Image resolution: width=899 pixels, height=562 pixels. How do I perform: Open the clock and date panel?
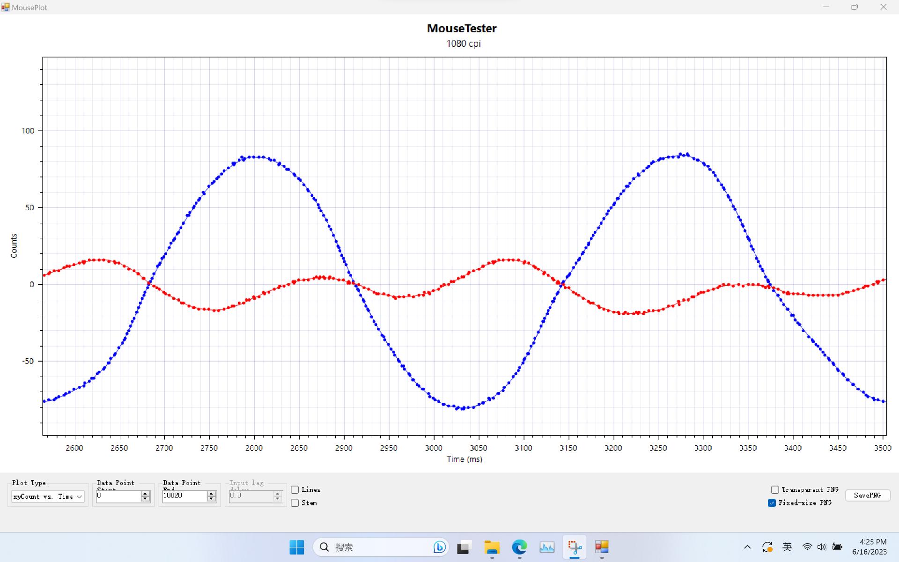(869, 547)
